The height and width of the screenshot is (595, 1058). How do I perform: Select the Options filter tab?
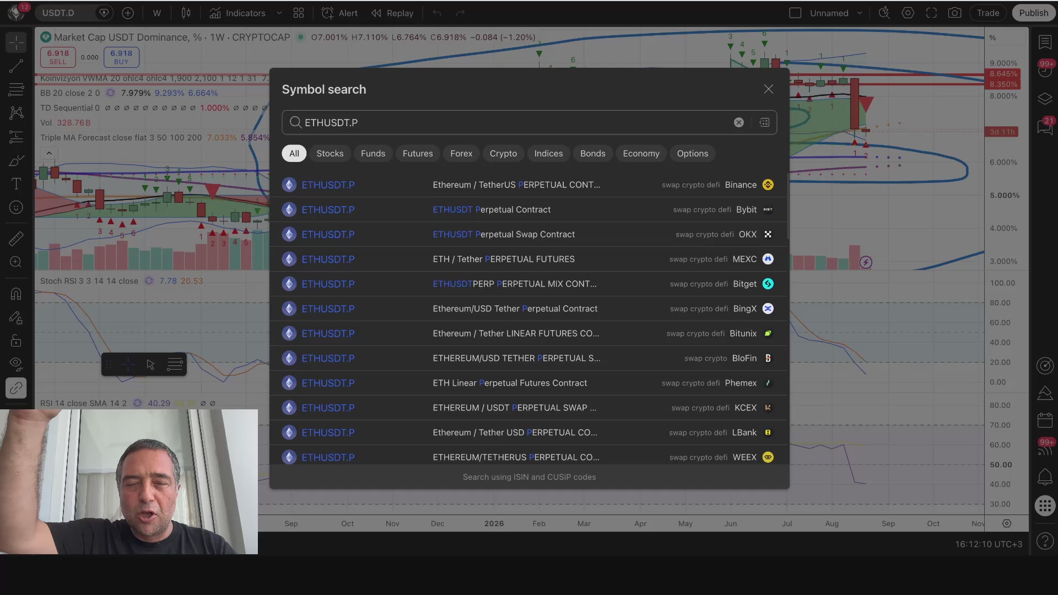693,154
